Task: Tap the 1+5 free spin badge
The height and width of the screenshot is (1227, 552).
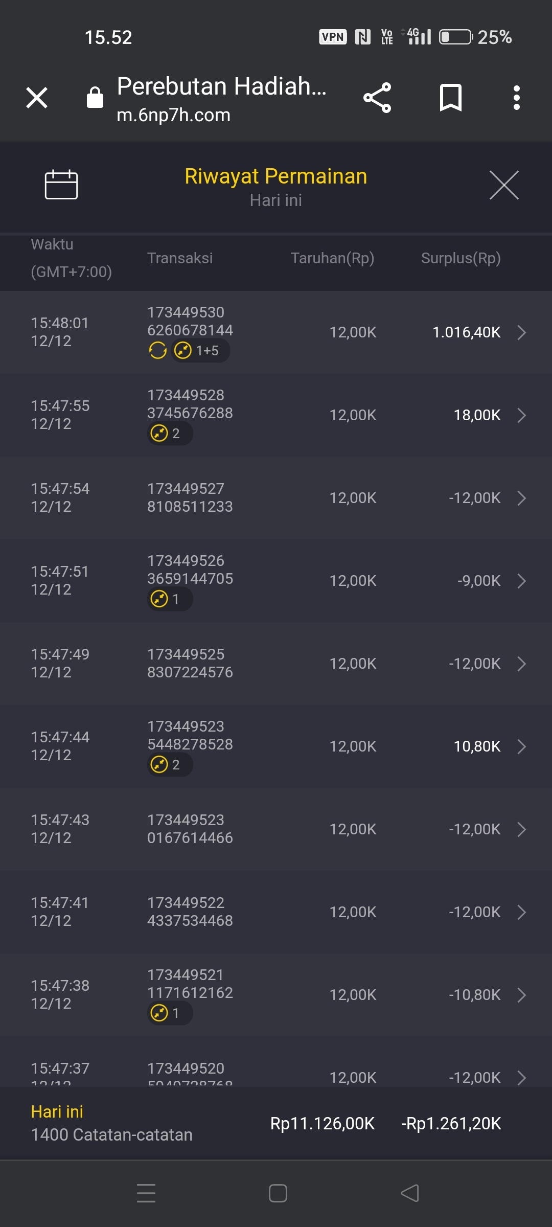Action: click(x=200, y=351)
